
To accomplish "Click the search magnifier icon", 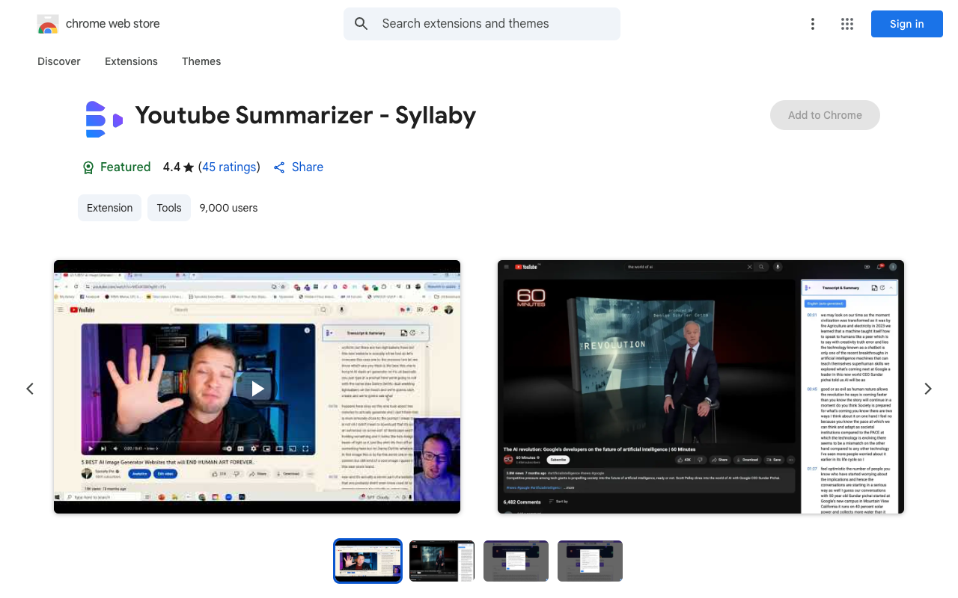I will click(x=361, y=24).
